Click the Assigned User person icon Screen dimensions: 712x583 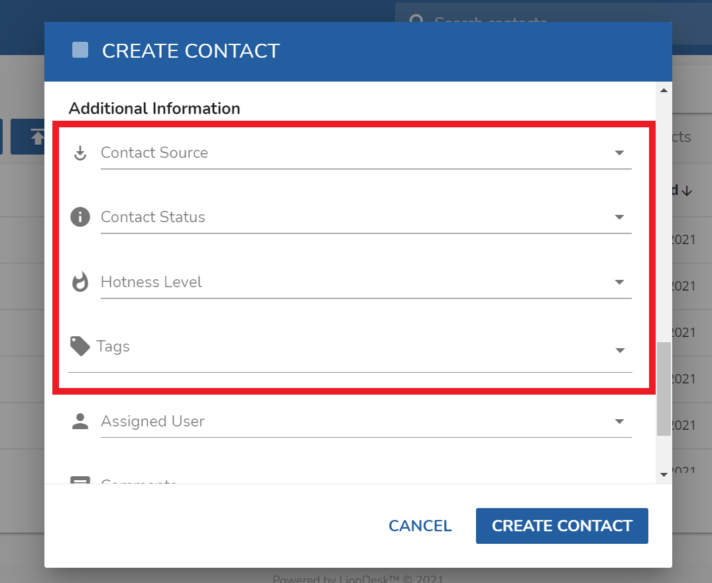(80, 421)
